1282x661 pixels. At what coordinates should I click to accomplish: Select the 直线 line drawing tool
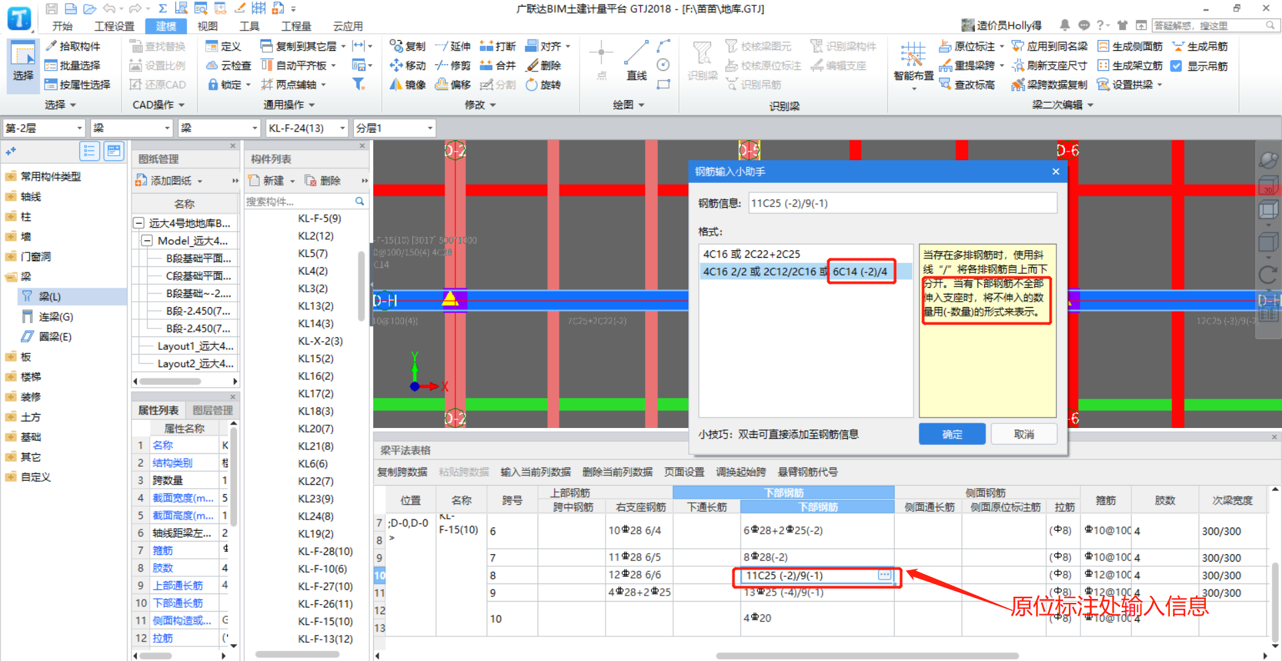(636, 60)
